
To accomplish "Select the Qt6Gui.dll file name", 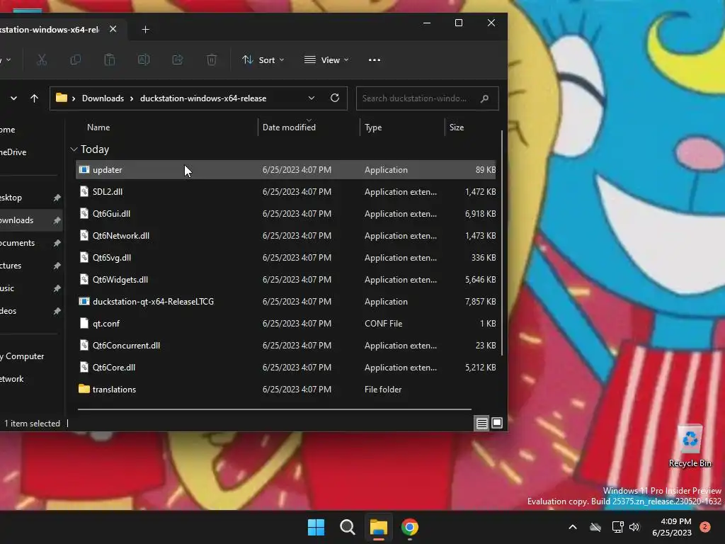I will 111,214.
